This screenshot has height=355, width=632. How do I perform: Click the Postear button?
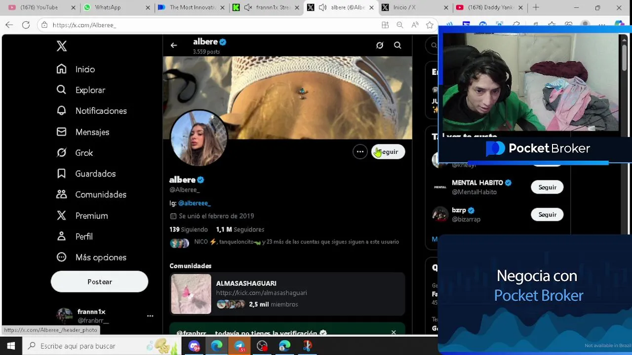(99, 282)
